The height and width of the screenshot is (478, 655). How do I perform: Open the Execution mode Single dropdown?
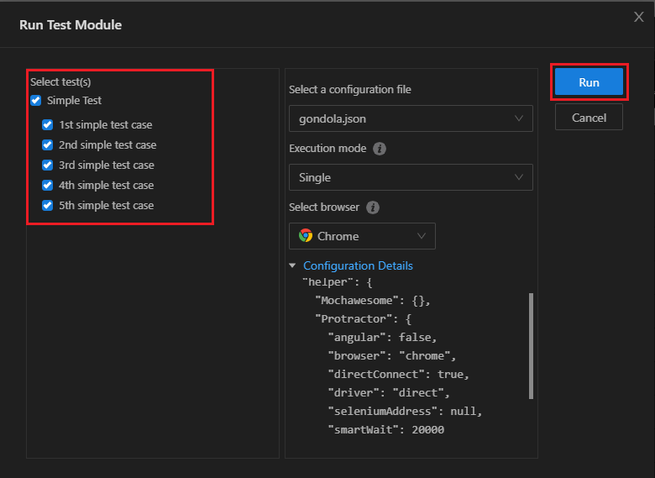click(x=411, y=177)
